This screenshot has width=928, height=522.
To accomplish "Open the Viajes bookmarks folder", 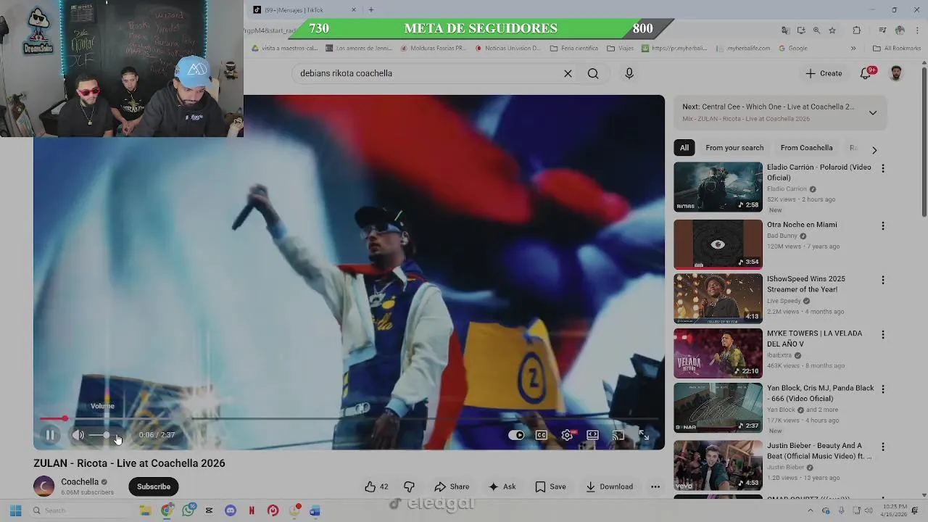I will [621, 49].
